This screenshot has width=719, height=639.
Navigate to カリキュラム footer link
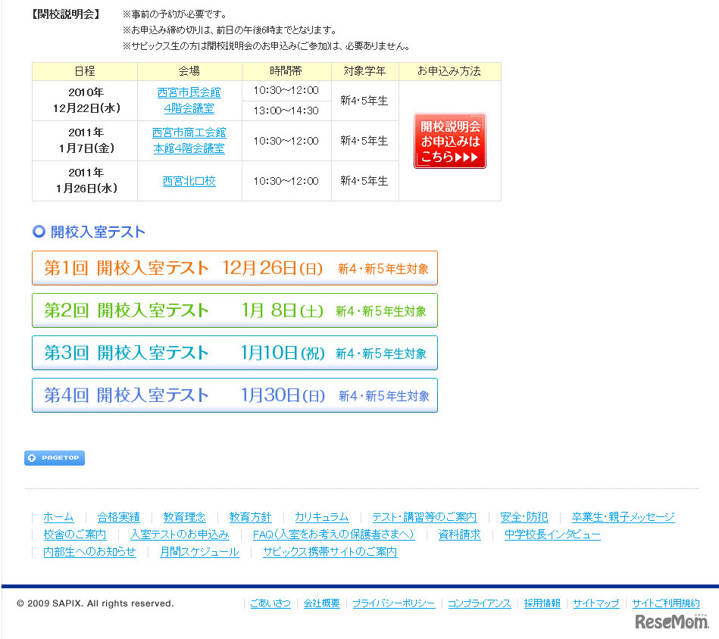pos(321,517)
